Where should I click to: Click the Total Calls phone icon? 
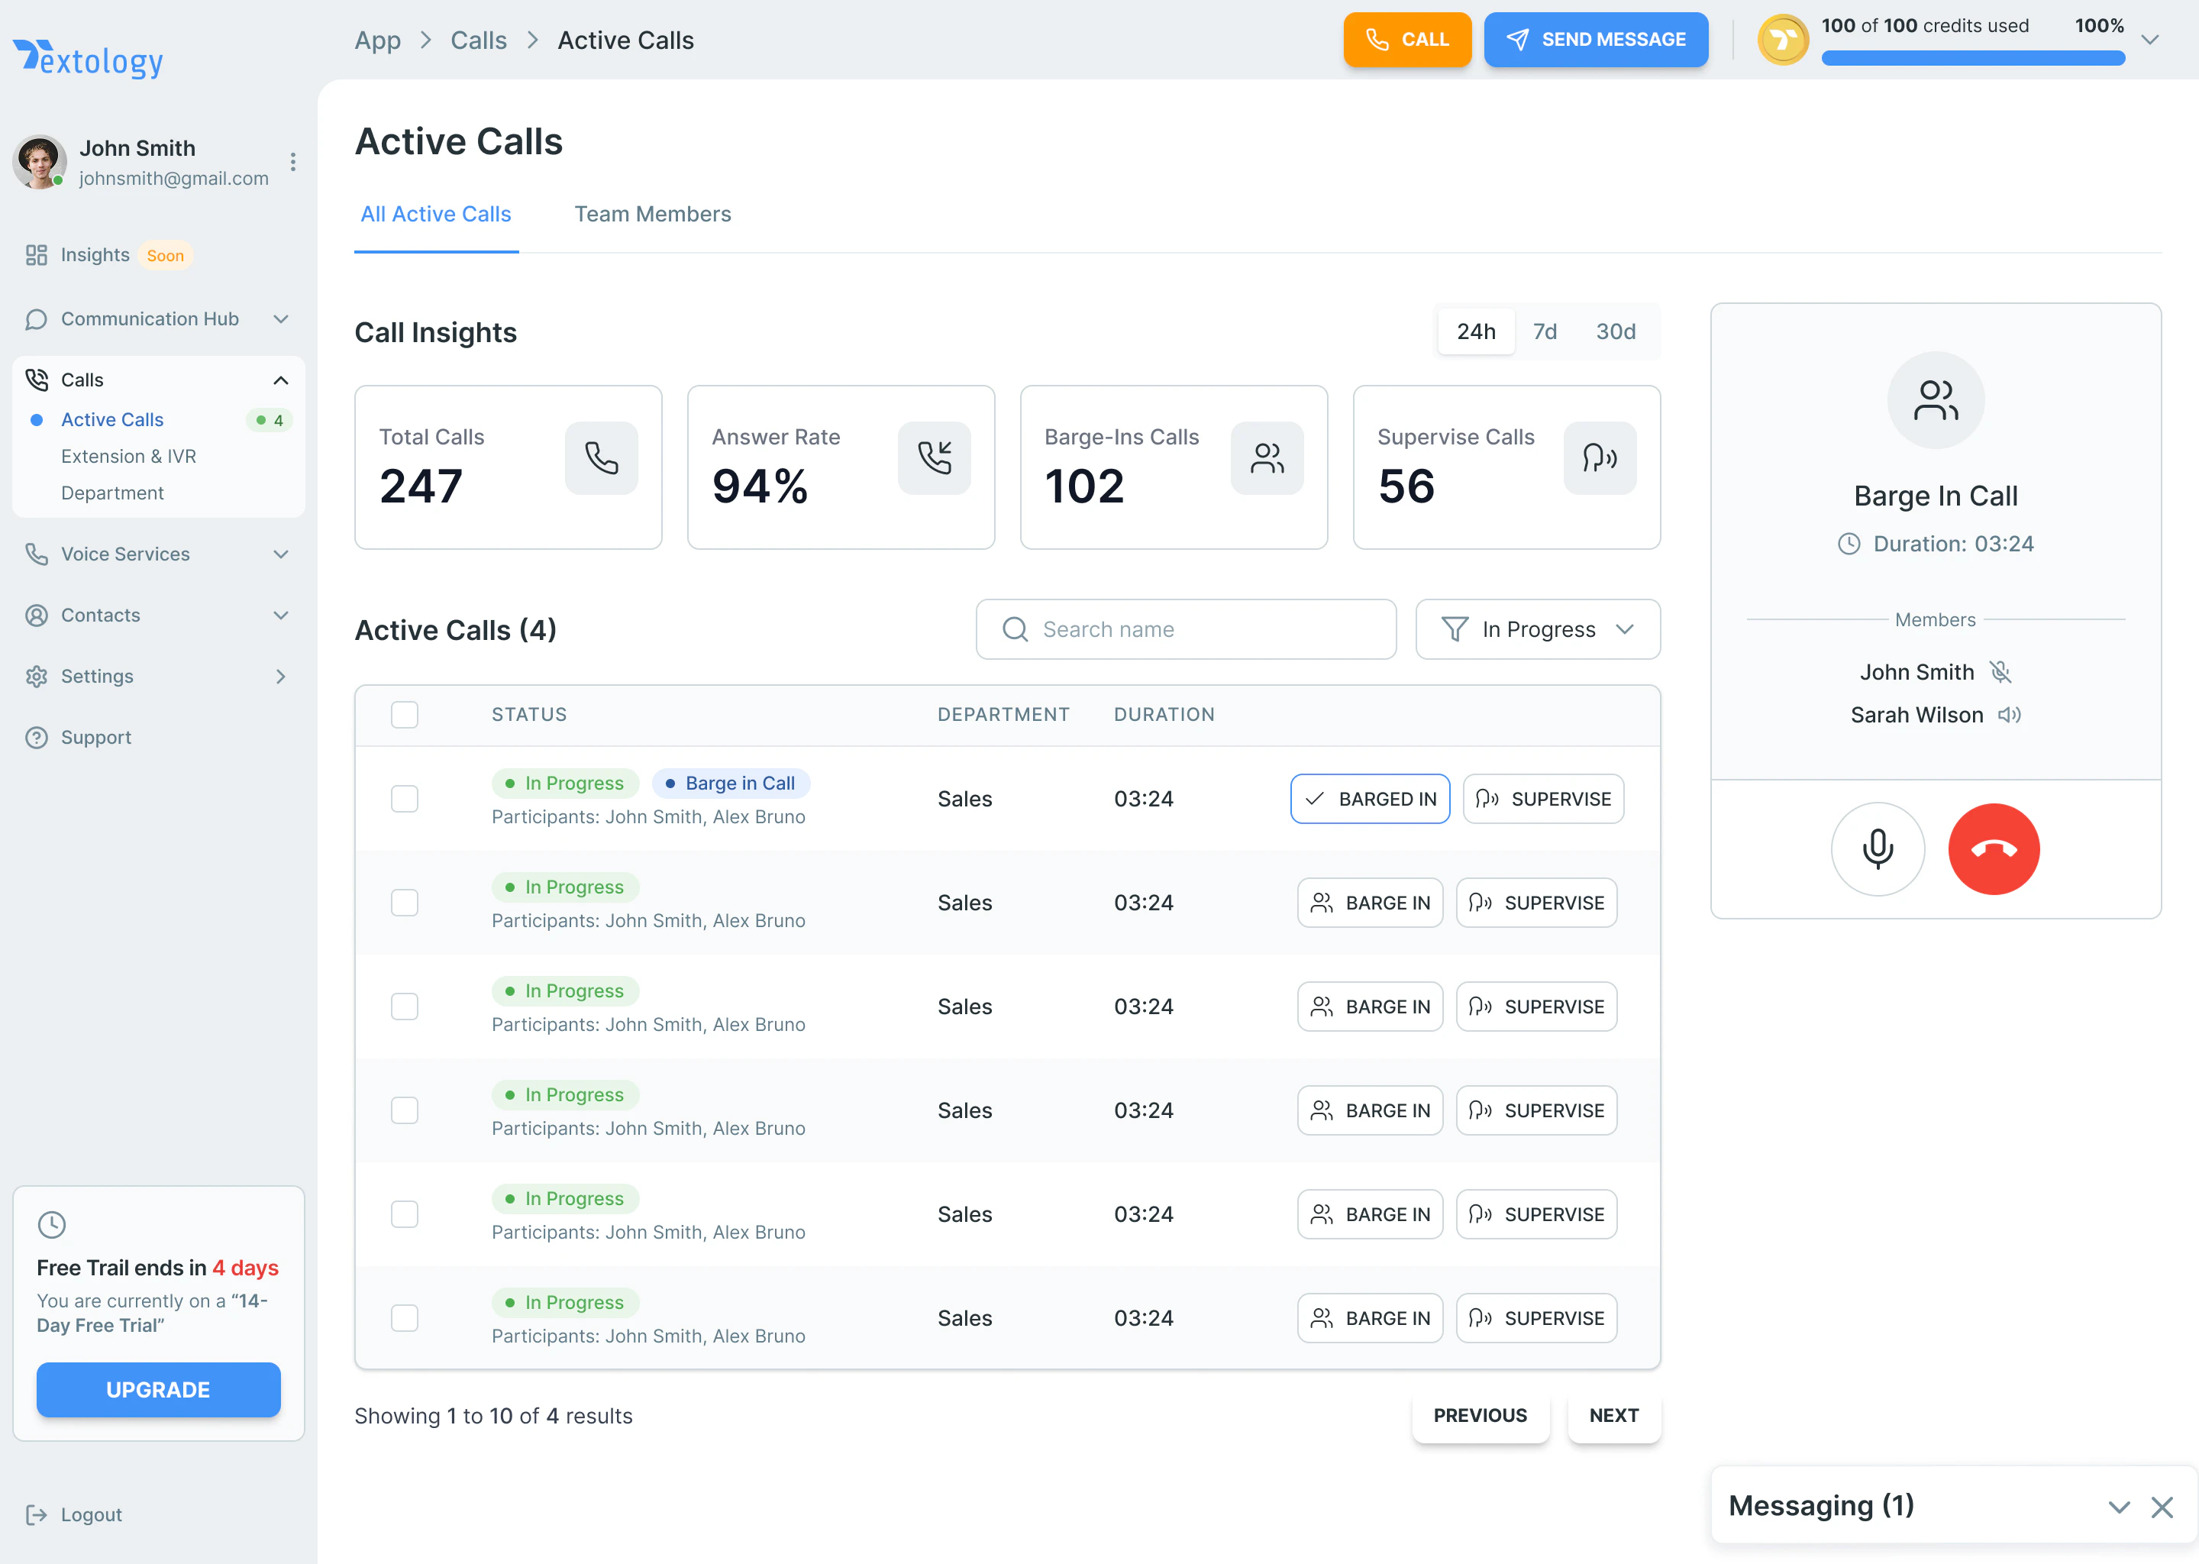[601, 457]
